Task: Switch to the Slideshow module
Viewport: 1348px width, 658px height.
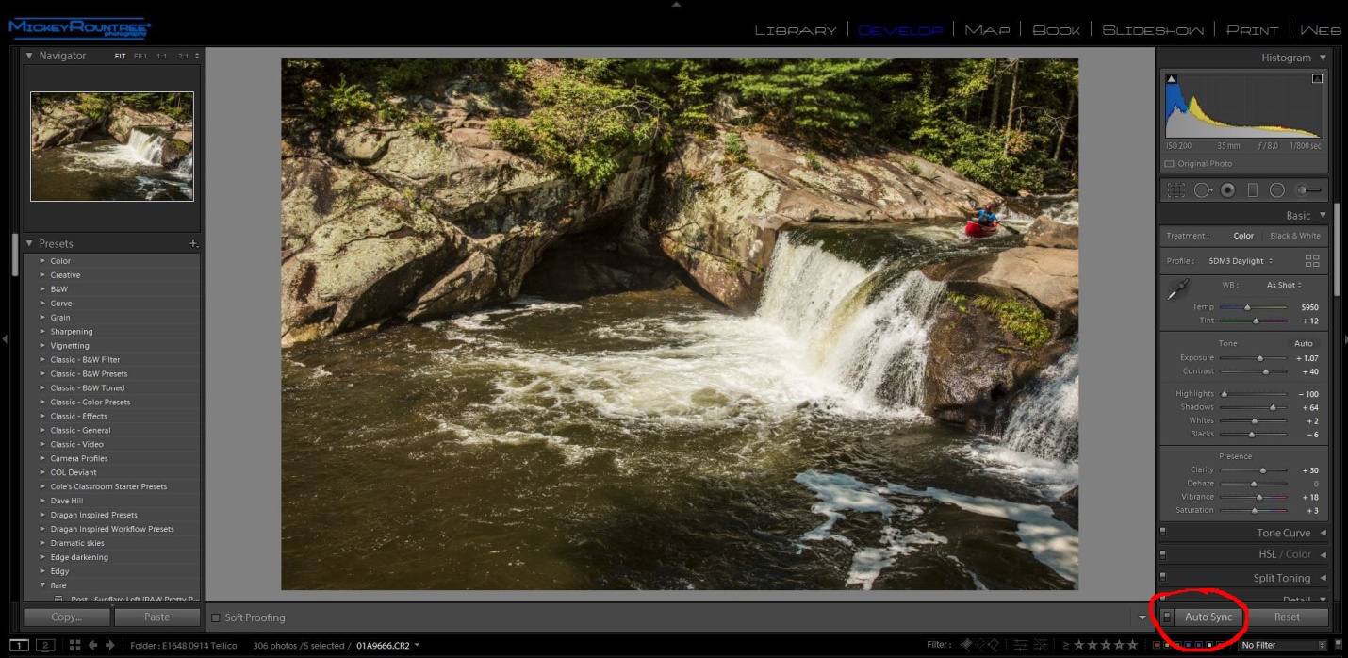Action: [x=1153, y=30]
